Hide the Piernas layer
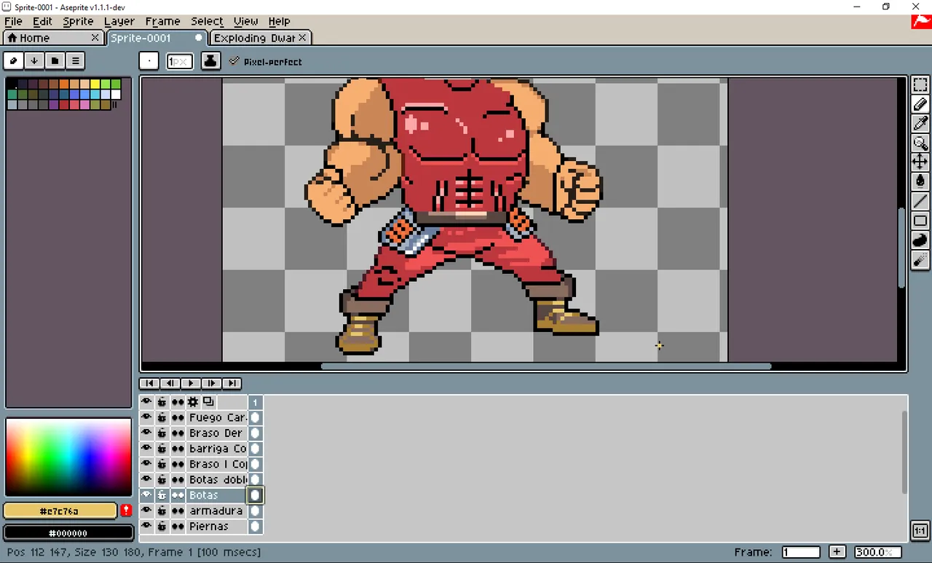This screenshot has width=932, height=563. [x=146, y=526]
